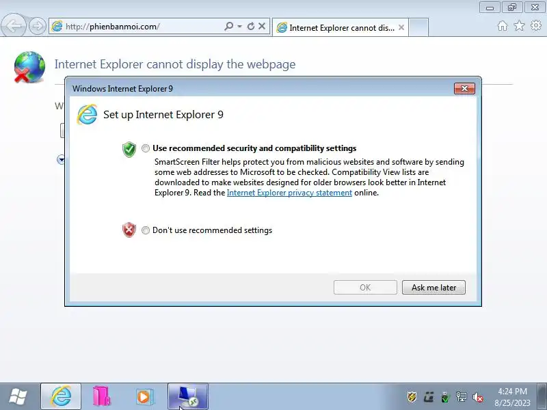Open the Remote Desktop icon in the taskbar

pyautogui.click(x=188, y=397)
